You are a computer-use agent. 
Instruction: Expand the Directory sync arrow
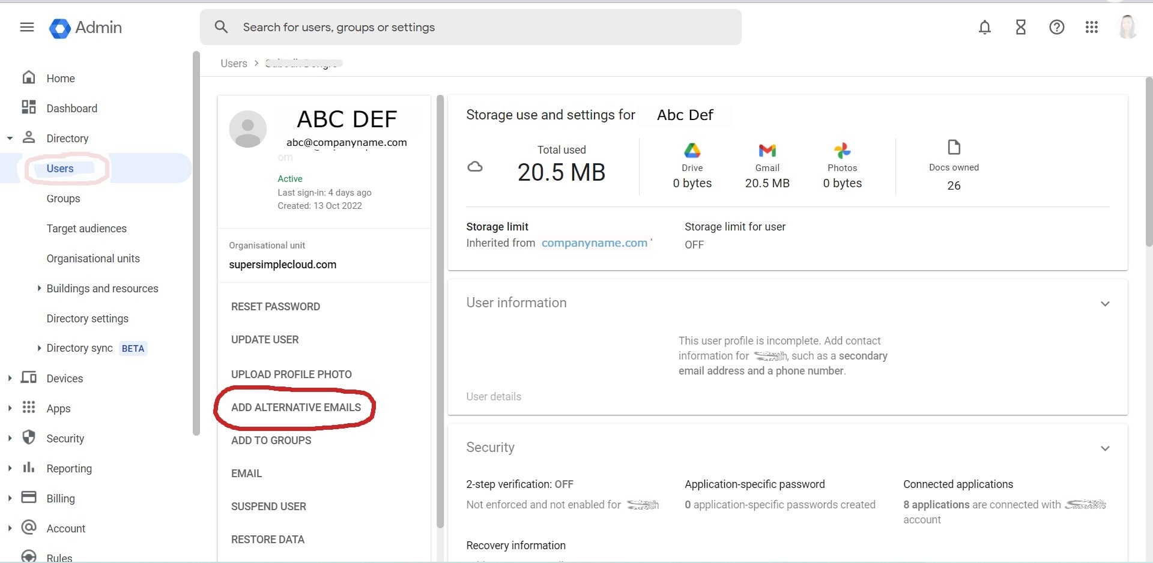pyautogui.click(x=39, y=348)
